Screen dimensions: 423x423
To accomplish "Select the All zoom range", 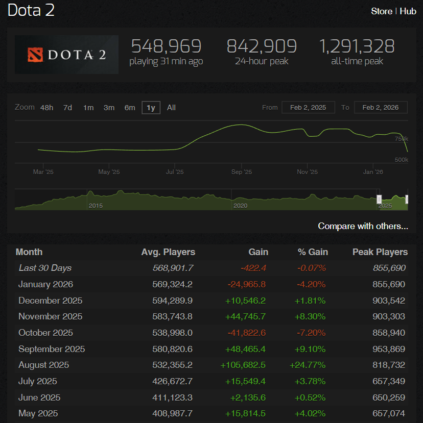I will click(171, 107).
